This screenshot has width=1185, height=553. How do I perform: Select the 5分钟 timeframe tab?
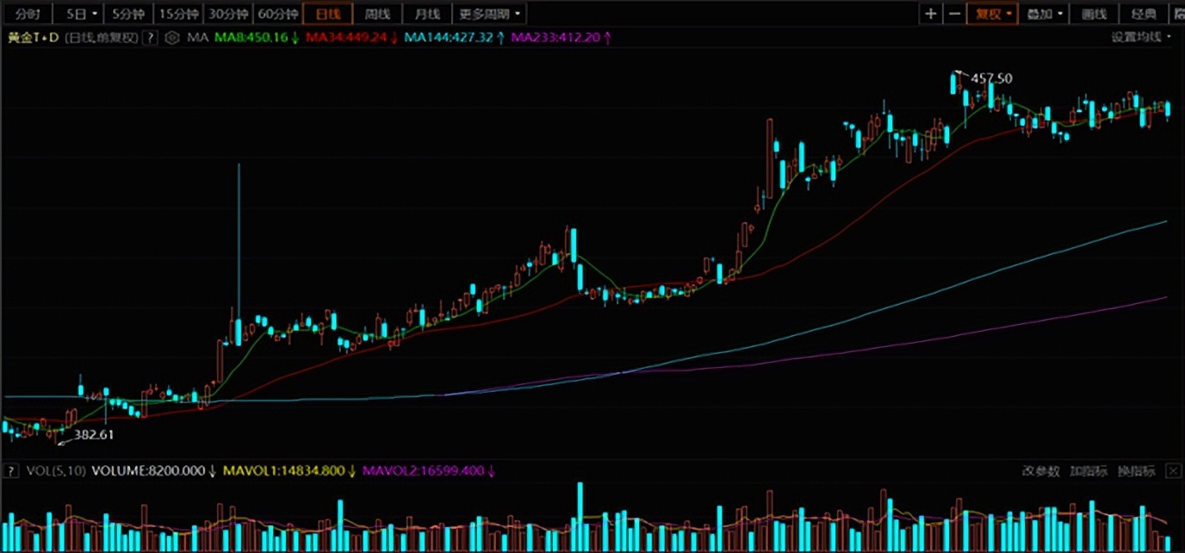(129, 14)
